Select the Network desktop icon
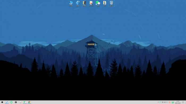186x104 pixels. point(78,3)
